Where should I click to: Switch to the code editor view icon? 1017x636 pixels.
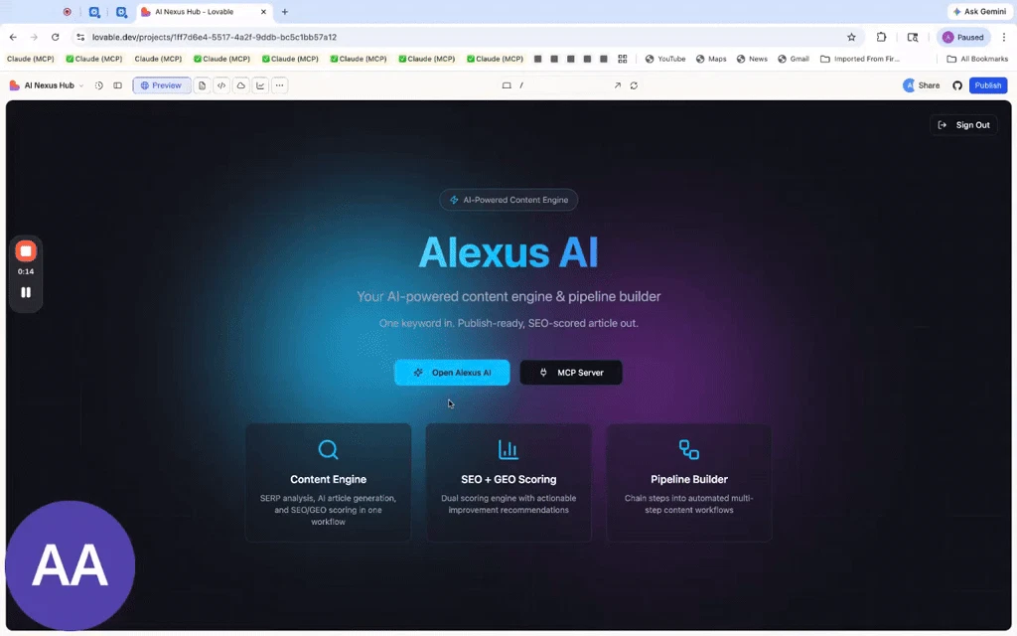221,85
